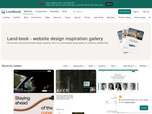Open the Templates tab
Image resolution: width=152 pixels, height=114 pixels.
pos(54,11)
